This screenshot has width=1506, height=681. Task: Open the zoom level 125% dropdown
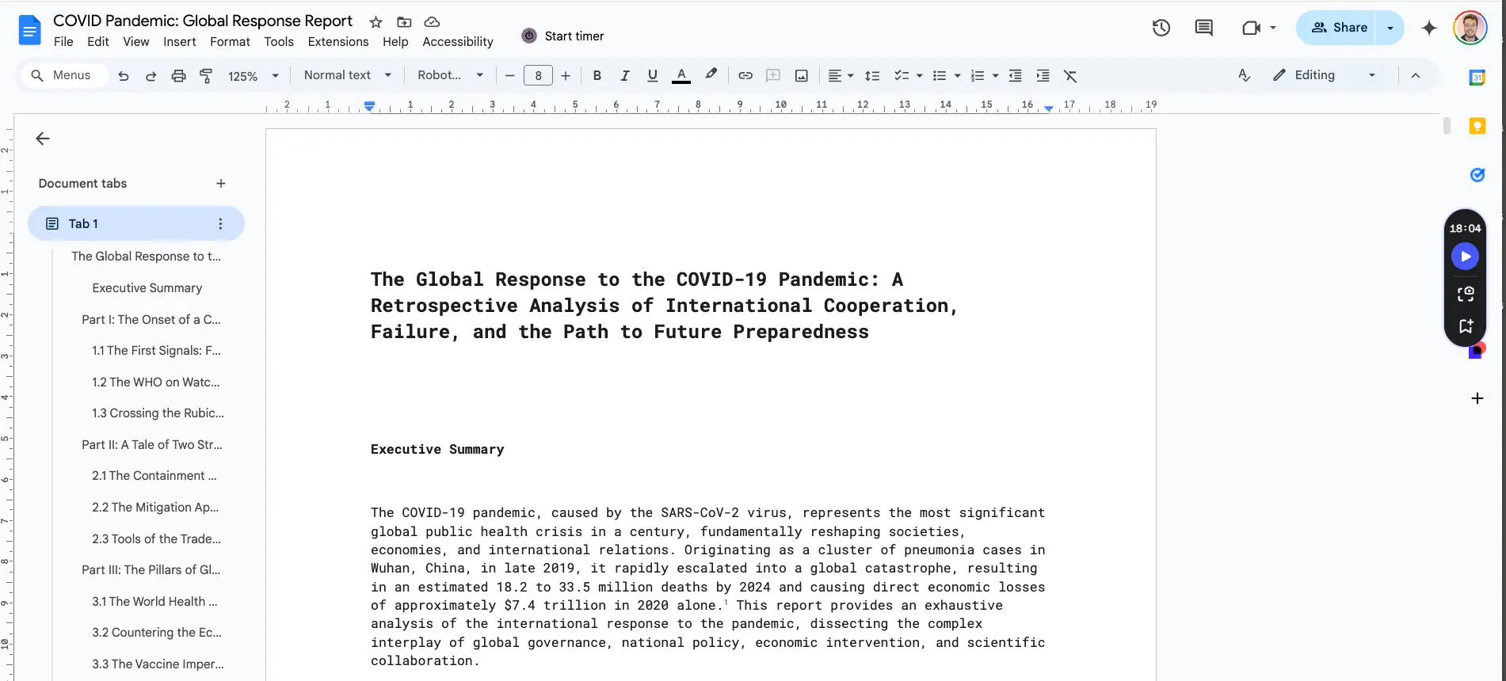[x=254, y=76]
